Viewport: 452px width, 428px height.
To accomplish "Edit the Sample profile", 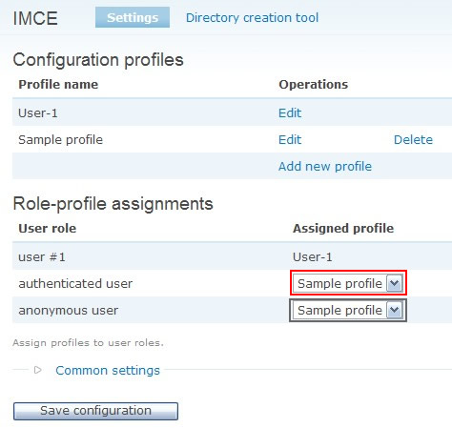I will [290, 139].
